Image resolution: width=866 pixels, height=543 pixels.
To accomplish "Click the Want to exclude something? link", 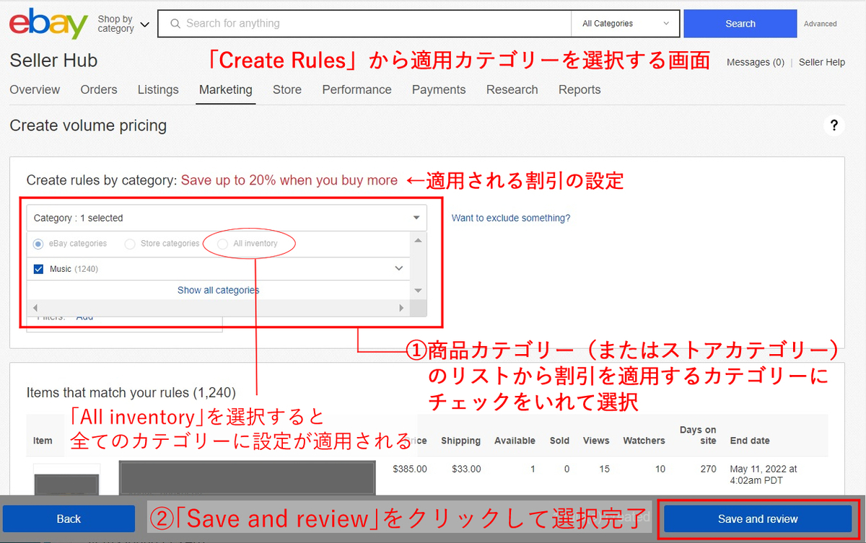I will pyautogui.click(x=511, y=218).
